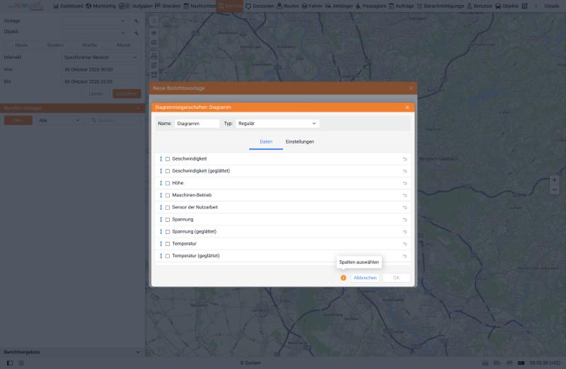This screenshot has height=369, width=566.
Task: Click the wrench icon next to Vorlage
Action: pyautogui.click(x=137, y=21)
